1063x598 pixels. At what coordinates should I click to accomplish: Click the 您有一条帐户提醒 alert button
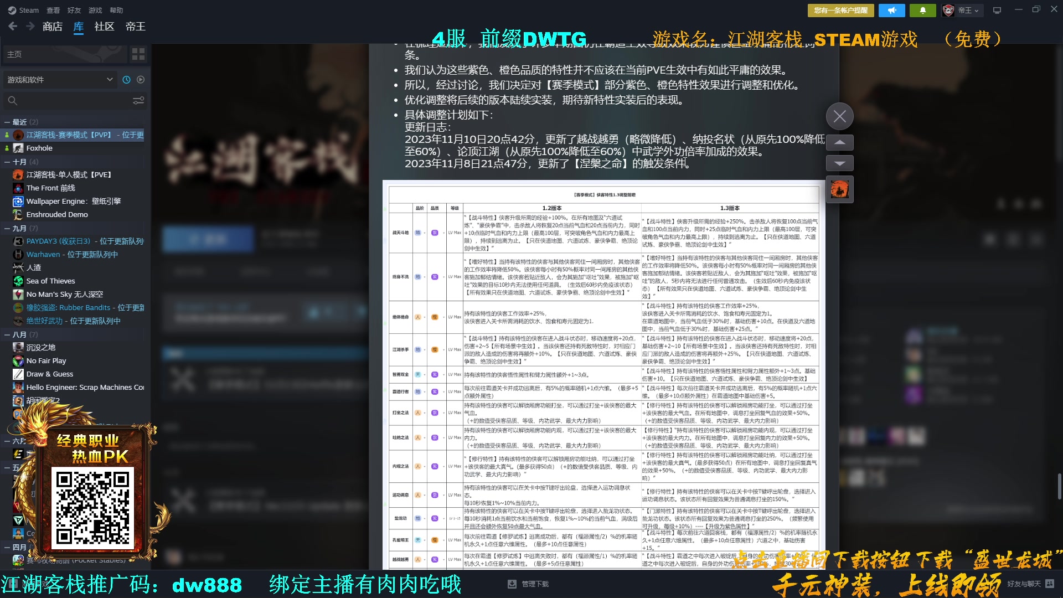[839, 10]
